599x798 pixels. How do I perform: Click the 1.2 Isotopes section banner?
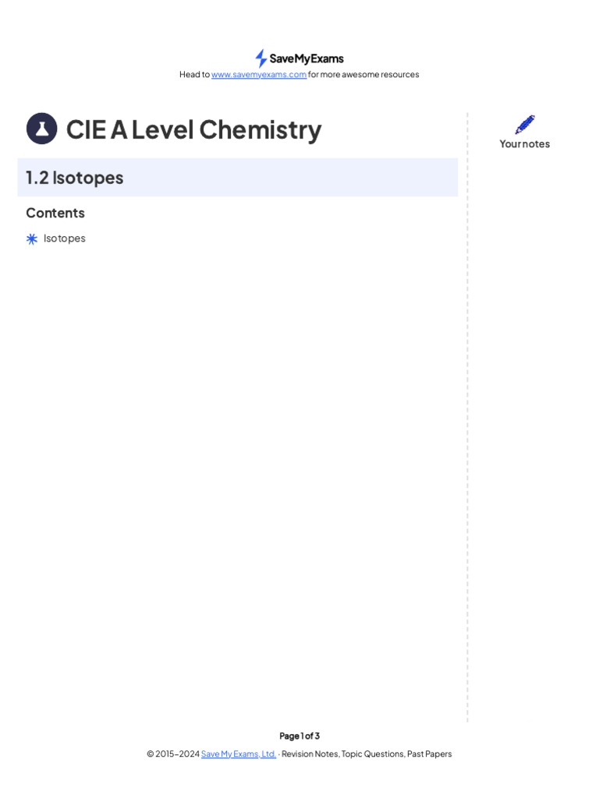(x=237, y=177)
